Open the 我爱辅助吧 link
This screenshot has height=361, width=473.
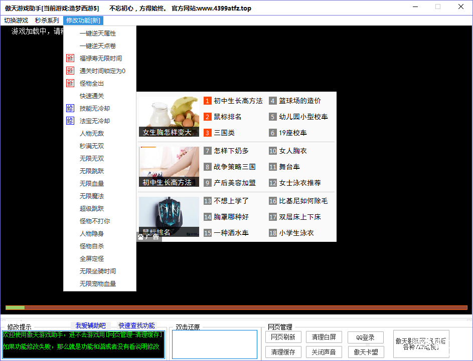pos(90,325)
